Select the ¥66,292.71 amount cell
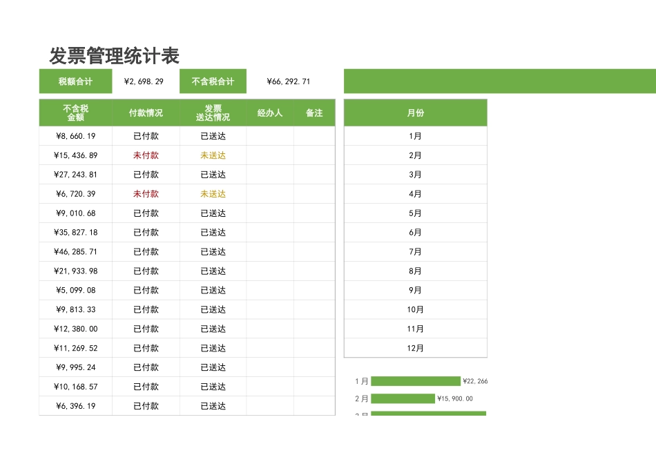The width and height of the screenshot is (656, 464). (287, 81)
